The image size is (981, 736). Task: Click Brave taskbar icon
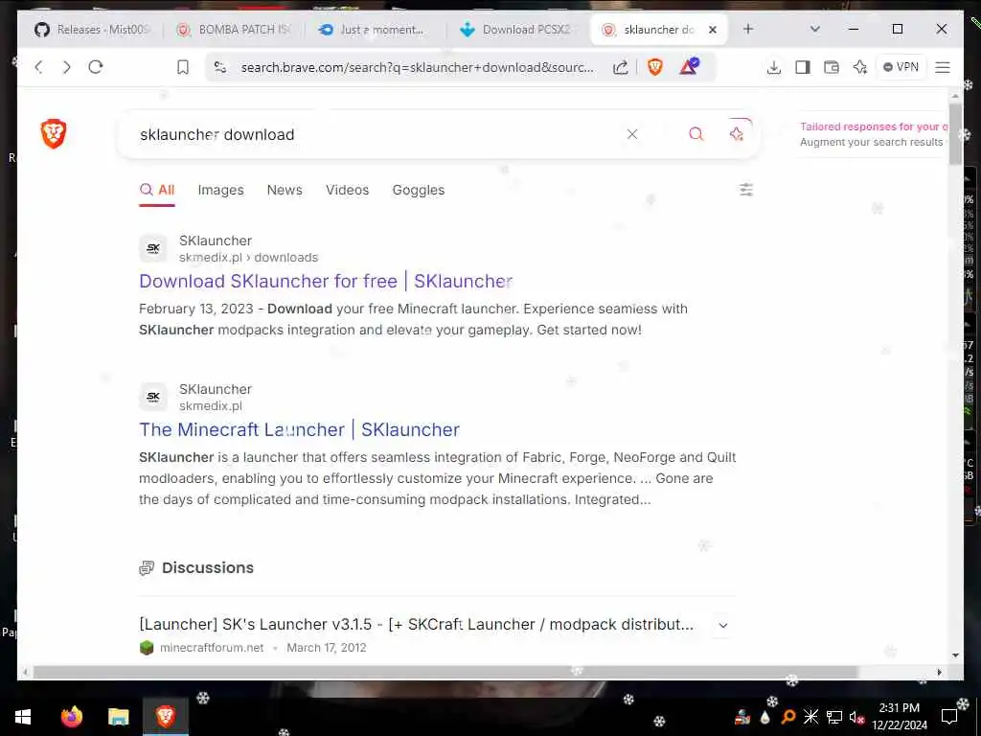(x=165, y=716)
